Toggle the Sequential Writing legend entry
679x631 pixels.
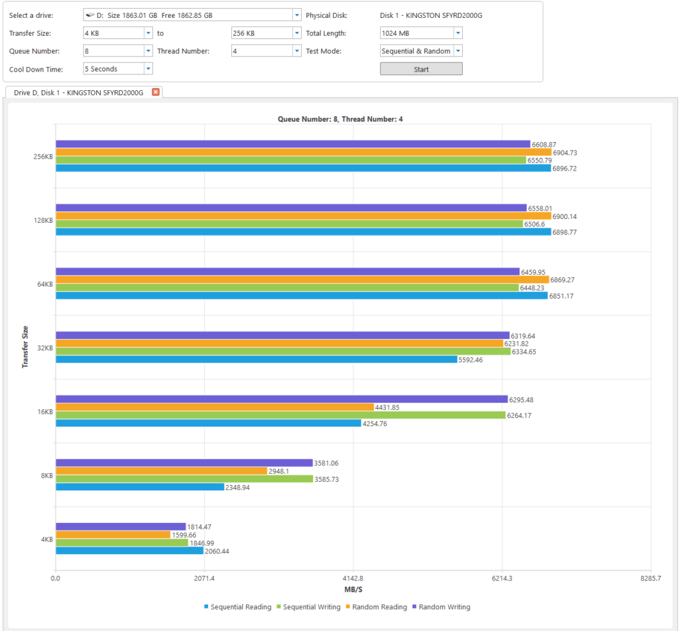[x=308, y=607]
